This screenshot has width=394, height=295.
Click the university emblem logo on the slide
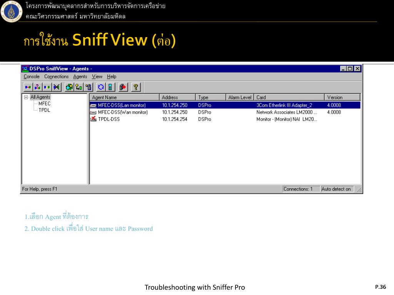coord(11,12)
